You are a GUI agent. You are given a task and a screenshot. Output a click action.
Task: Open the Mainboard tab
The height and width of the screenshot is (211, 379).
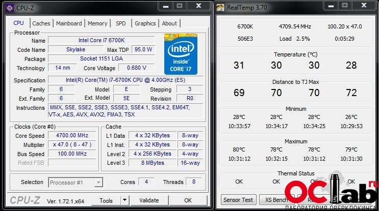pos(69,23)
